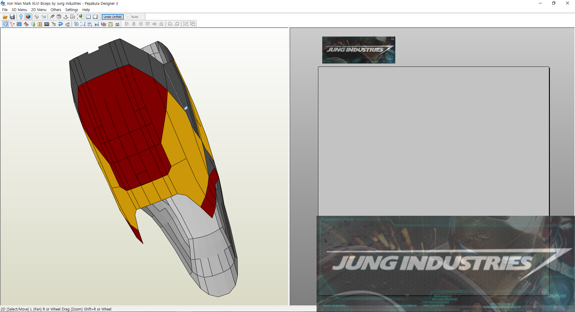This screenshot has height=312, width=575.
Task: Select the gray eraser-shaped tool icon
Action: coord(52,17)
